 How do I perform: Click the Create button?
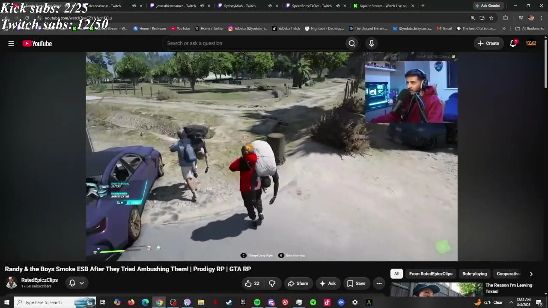pos(488,43)
